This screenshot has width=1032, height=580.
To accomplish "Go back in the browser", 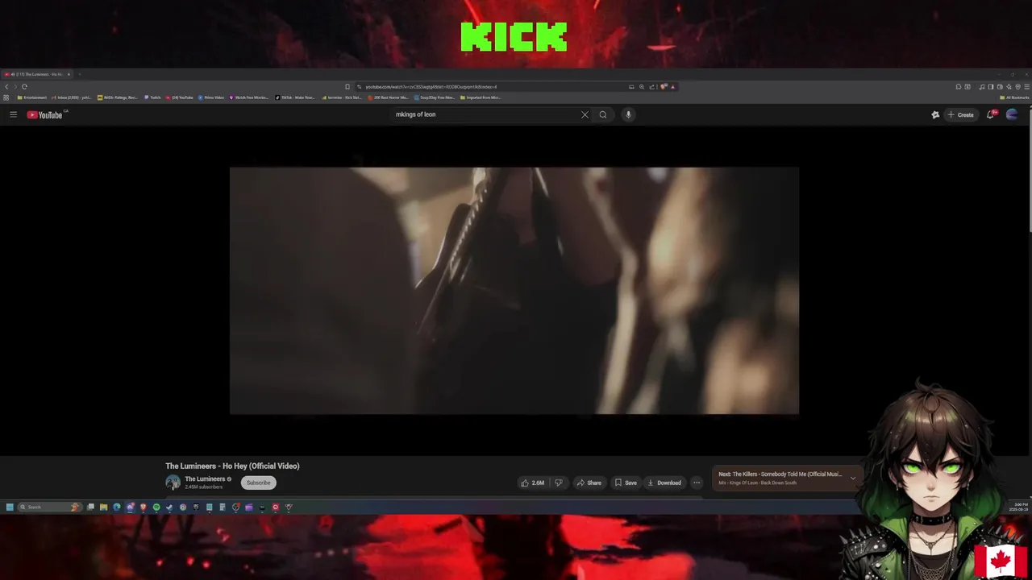I will (x=6, y=86).
